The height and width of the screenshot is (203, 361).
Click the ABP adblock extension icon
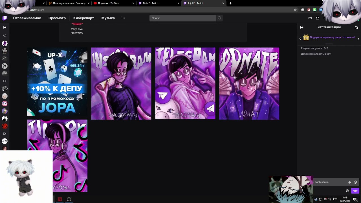click(303, 10)
